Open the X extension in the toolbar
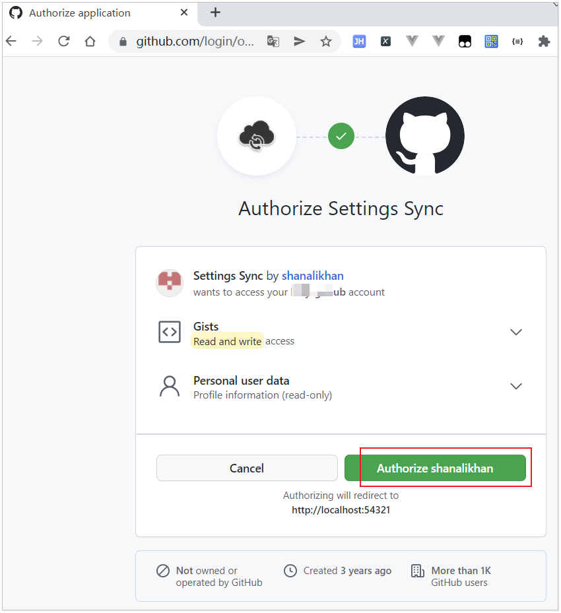The image size is (561, 613). click(x=385, y=41)
